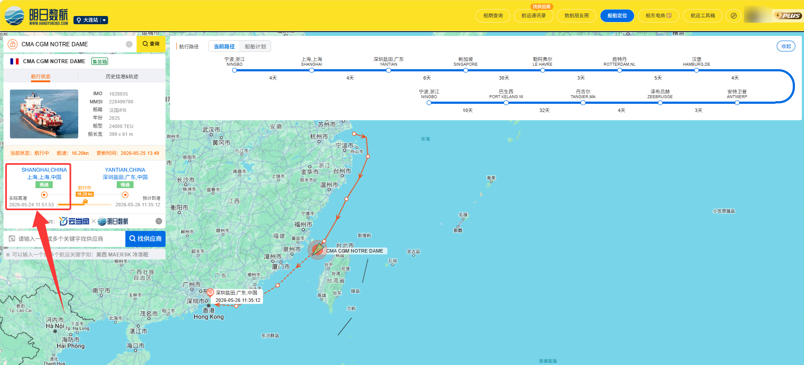This screenshot has height=365, width=804.
Task: Clear the ship search field with the X icon
Action: click(x=129, y=44)
